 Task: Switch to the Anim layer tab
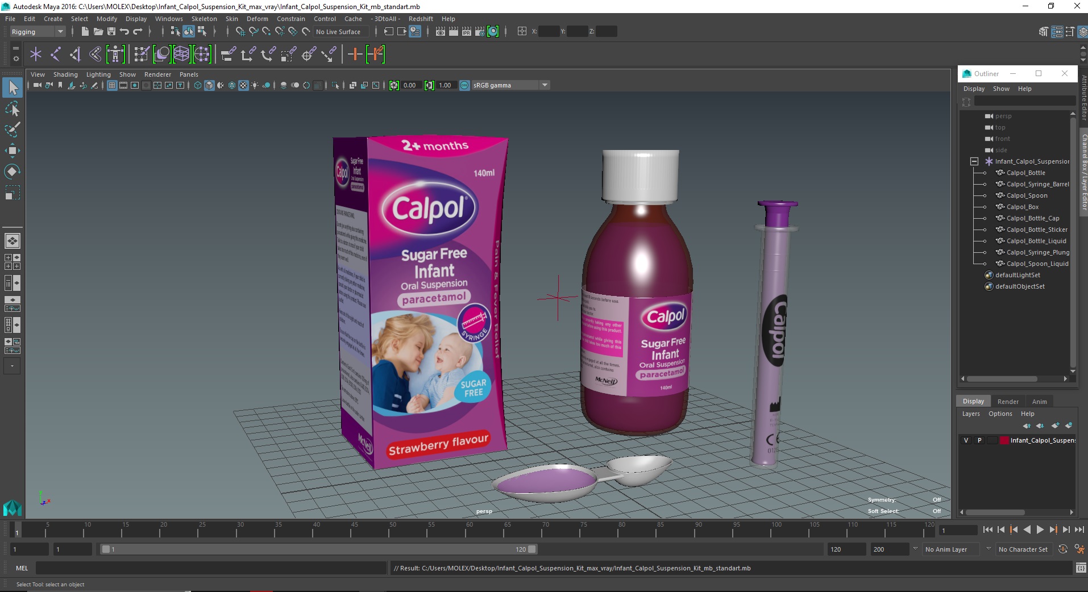click(x=1039, y=402)
